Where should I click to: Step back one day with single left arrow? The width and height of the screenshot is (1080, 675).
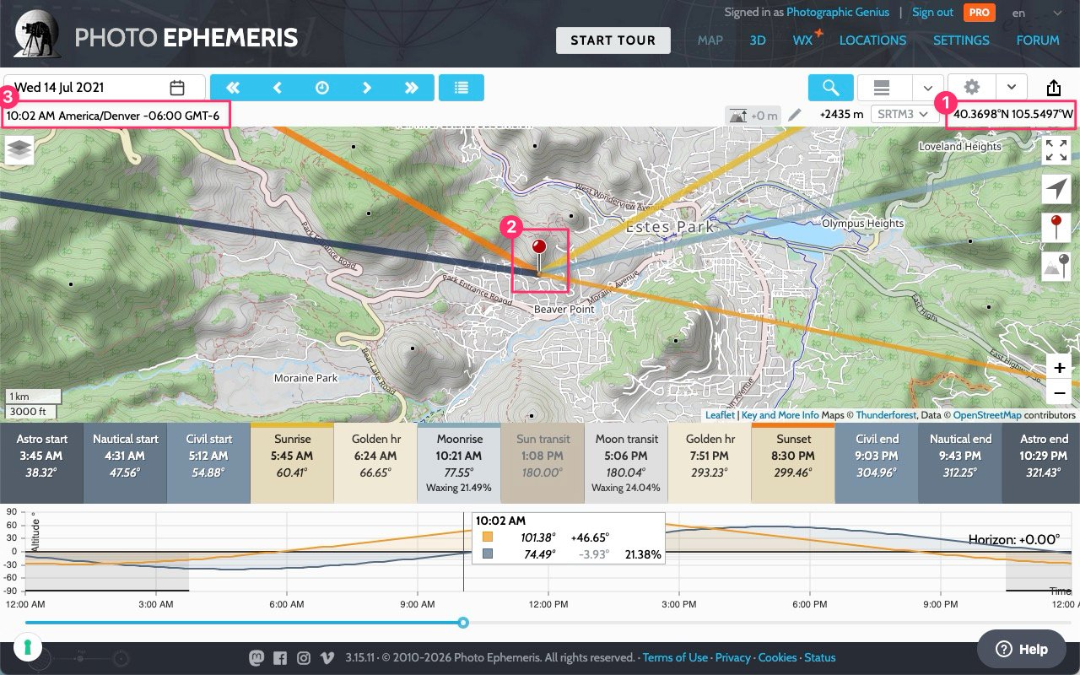click(278, 88)
